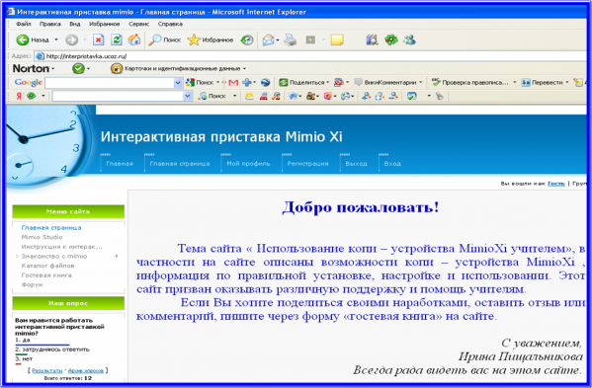Open Google search box history dropdown
Viewport: 592px width, 388px height.
point(178,83)
